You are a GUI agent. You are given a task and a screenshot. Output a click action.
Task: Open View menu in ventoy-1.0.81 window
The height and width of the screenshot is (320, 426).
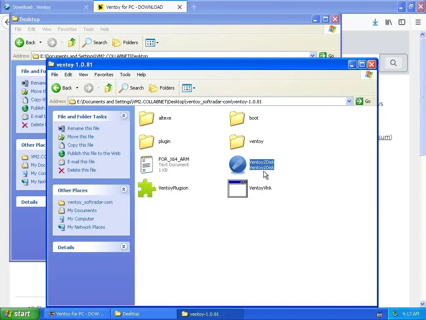(83, 75)
